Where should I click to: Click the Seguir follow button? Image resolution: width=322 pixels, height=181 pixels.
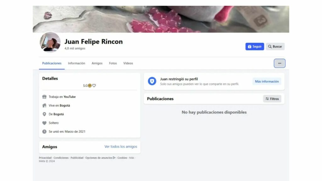tap(255, 46)
